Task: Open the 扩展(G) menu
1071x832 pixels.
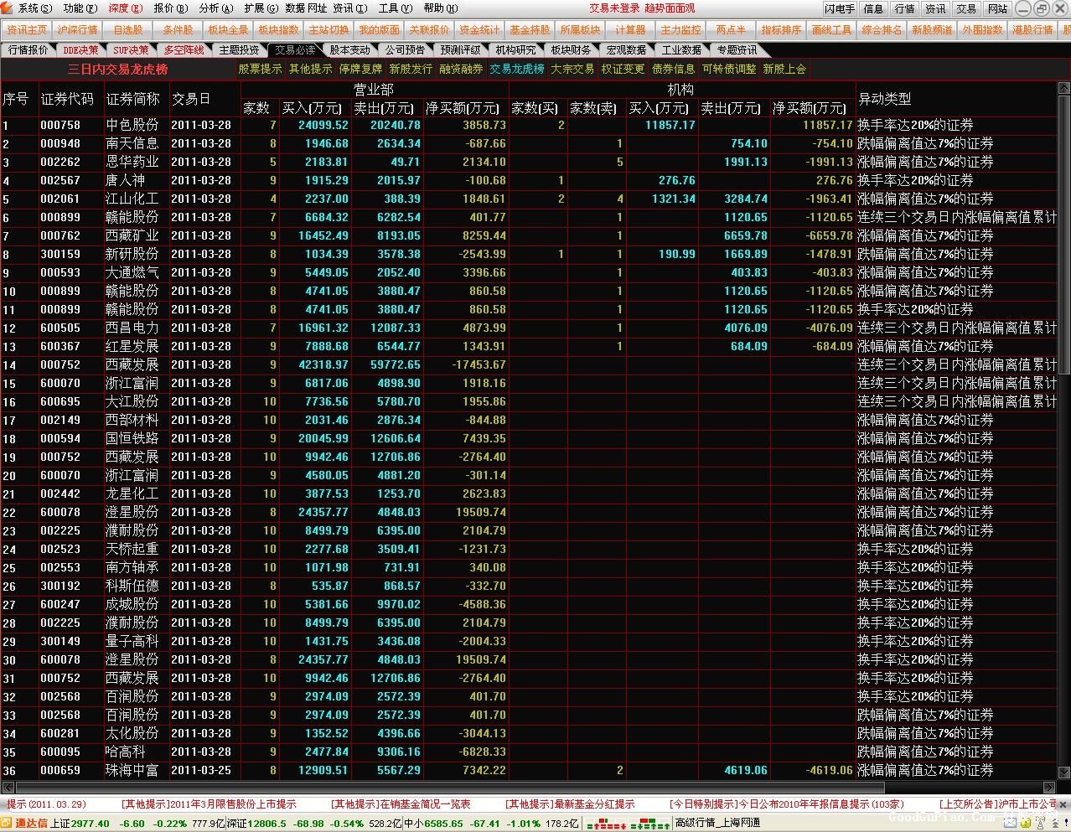Action: pos(261,8)
